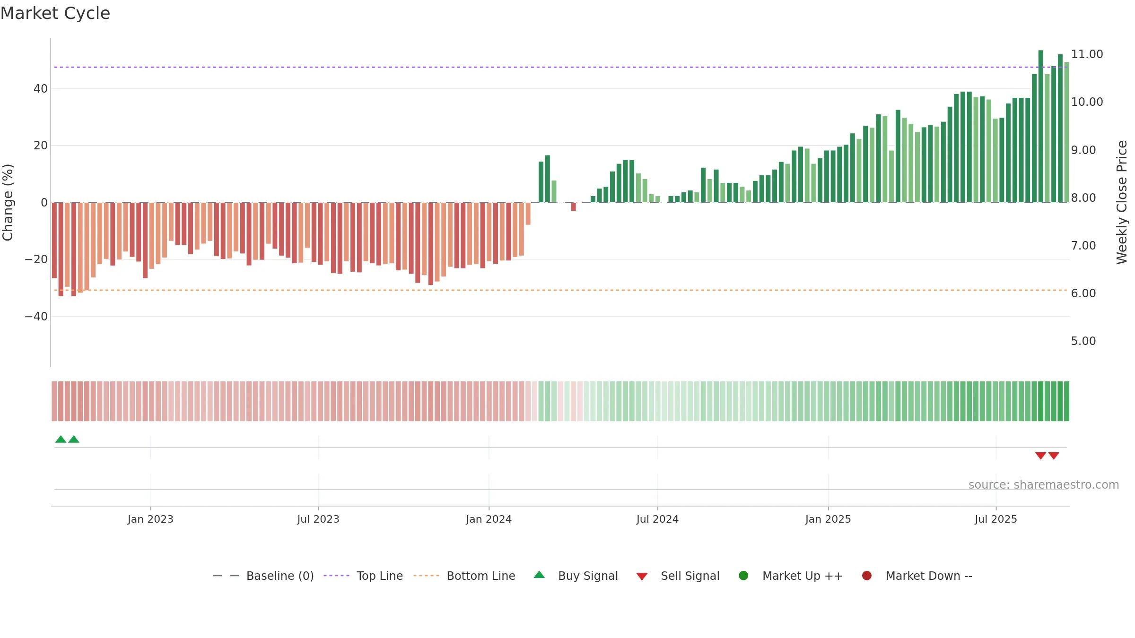Click the Jul 2024 axis label
The width and height of the screenshot is (1135, 638).
(x=658, y=519)
